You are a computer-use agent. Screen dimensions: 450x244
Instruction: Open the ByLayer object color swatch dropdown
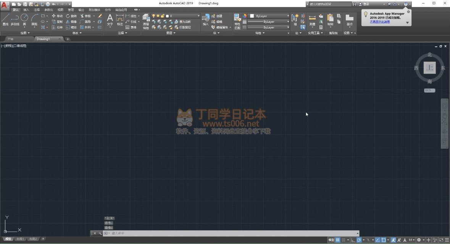(x=269, y=16)
